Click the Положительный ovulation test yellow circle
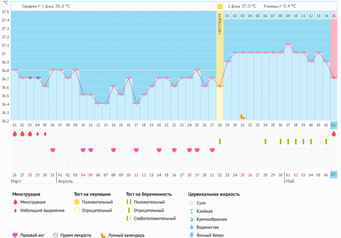 pyautogui.click(x=76, y=202)
